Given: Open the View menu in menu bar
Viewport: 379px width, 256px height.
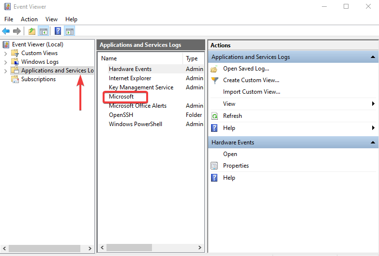Looking at the screenshot, I should [x=51, y=19].
